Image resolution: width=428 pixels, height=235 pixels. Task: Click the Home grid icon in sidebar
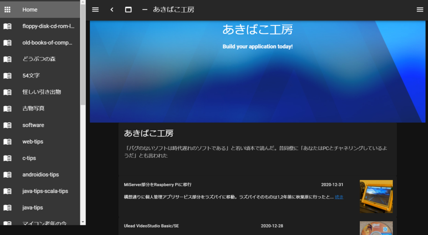[x=7, y=10]
